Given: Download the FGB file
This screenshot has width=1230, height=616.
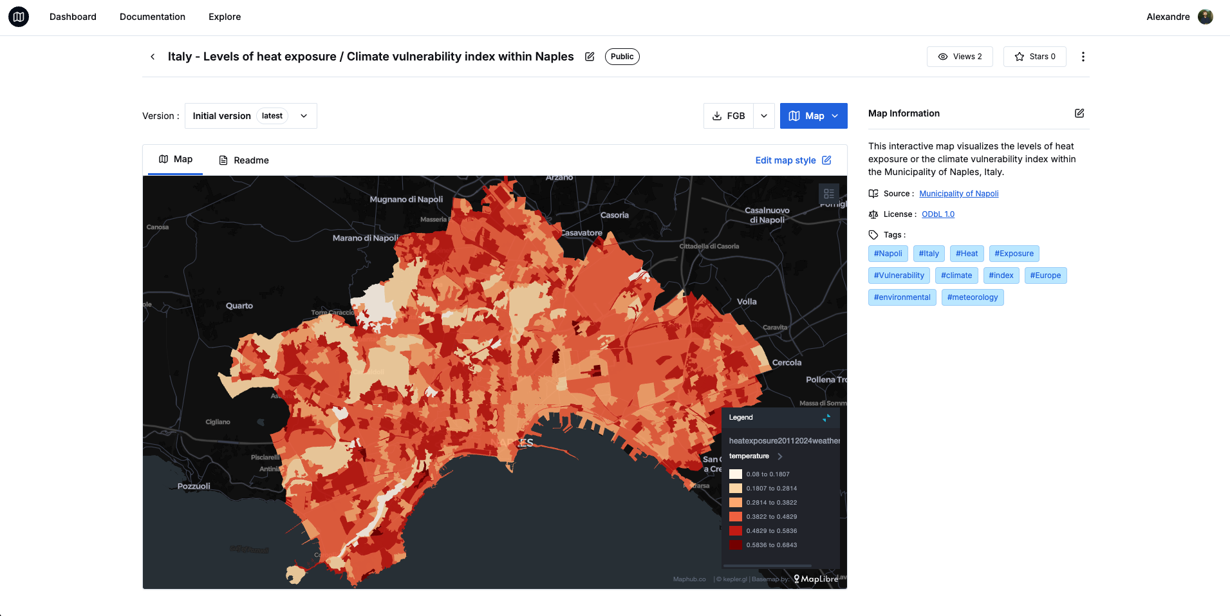Looking at the screenshot, I should coord(729,116).
